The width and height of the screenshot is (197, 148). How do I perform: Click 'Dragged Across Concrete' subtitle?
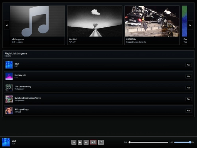point(136,42)
